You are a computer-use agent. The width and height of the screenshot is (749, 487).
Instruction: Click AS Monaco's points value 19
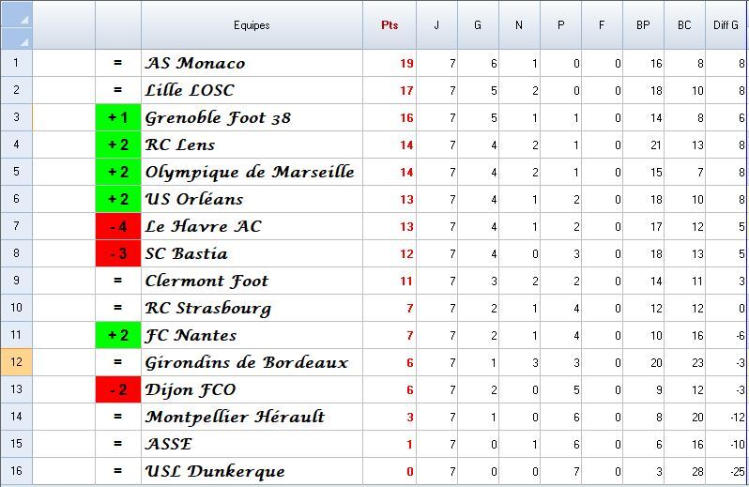[x=405, y=64]
